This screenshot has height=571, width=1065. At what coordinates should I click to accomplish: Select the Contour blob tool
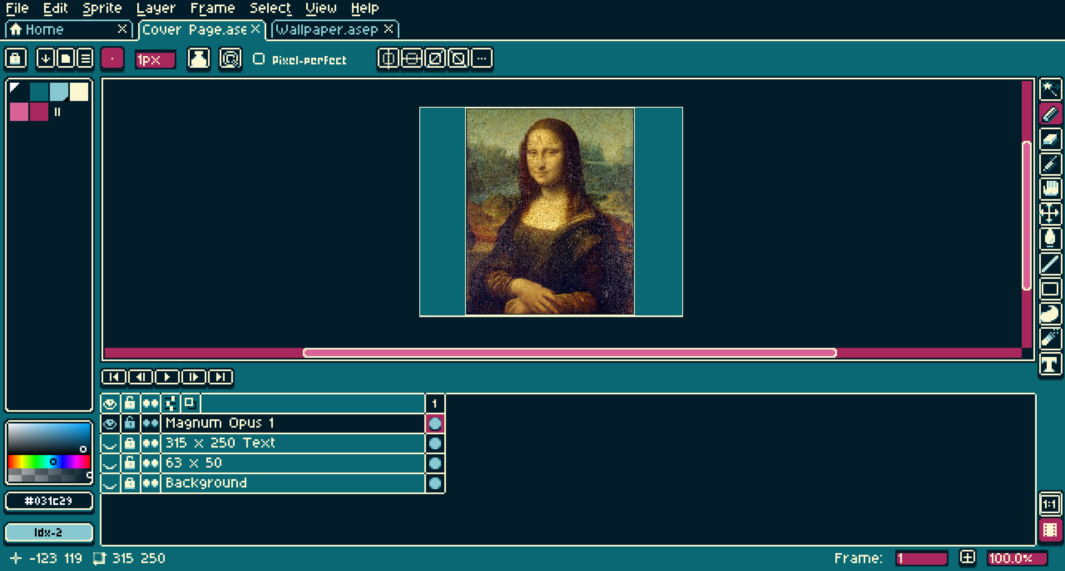tap(1050, 314)
